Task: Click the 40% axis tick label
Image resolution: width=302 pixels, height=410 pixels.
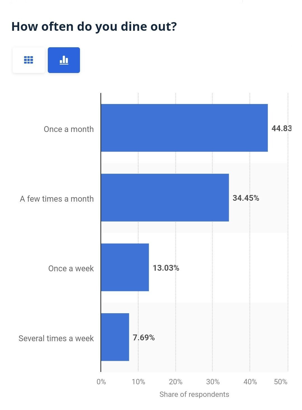Action: [x=250, y=382]
